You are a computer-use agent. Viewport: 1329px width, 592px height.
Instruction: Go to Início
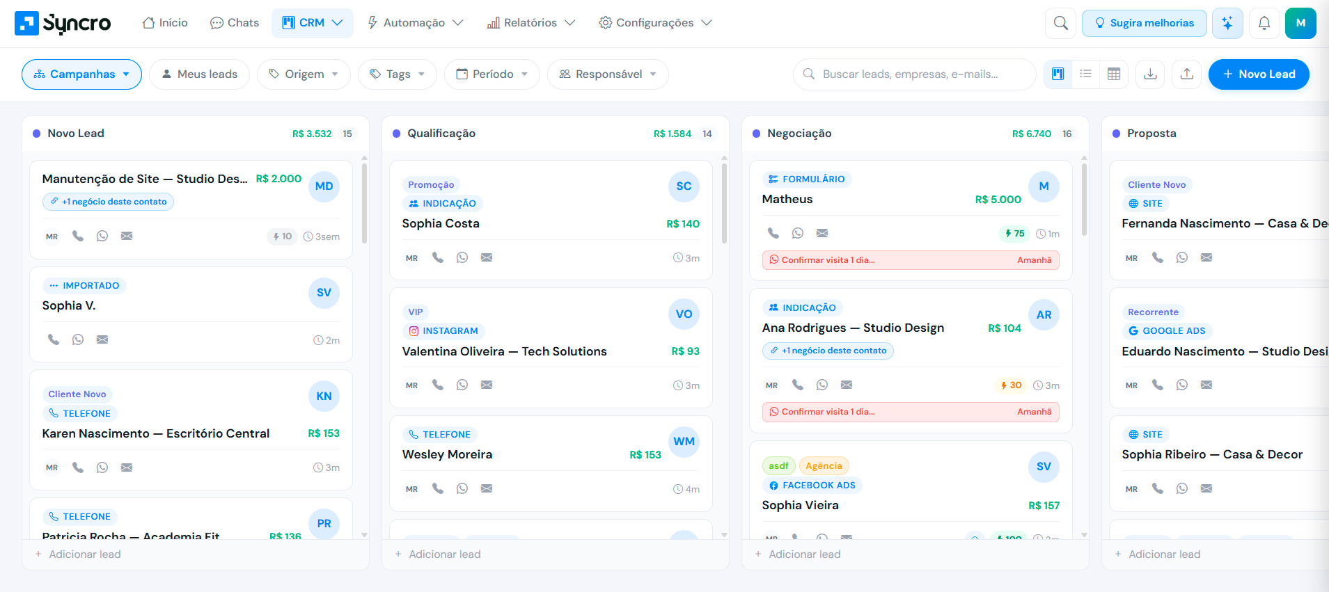tap(165, 23)
